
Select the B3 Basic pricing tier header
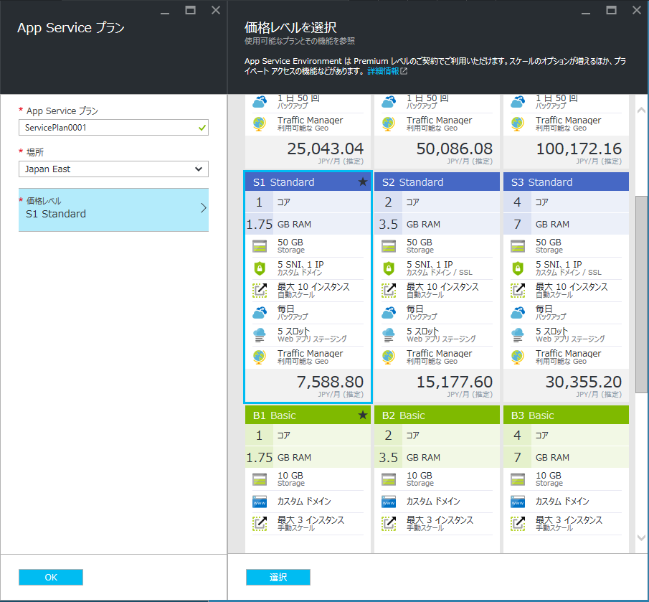pyautogui.click(x=566, y=415)
